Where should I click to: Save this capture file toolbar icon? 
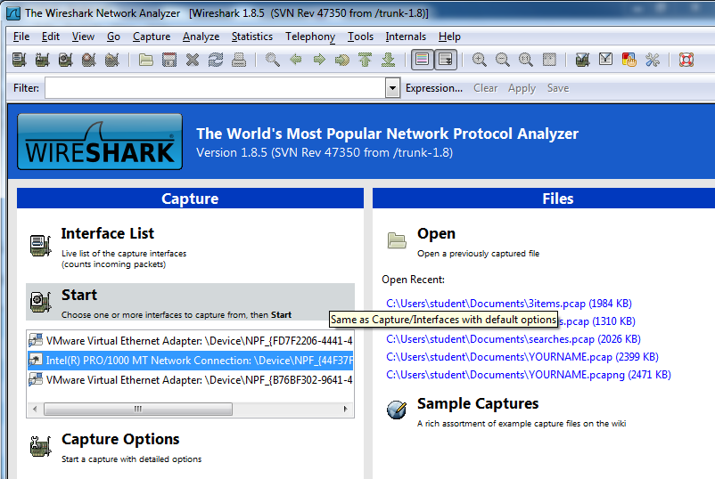coord(169,60)
